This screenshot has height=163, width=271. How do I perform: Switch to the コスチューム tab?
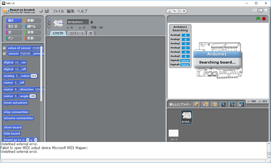click(x=76, y=33)
